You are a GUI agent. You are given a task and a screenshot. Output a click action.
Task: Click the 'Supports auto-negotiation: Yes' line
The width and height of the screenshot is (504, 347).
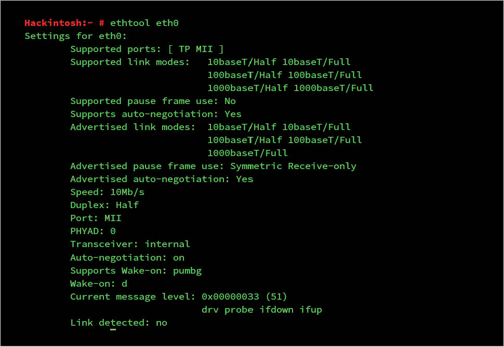tap(156, 114)
